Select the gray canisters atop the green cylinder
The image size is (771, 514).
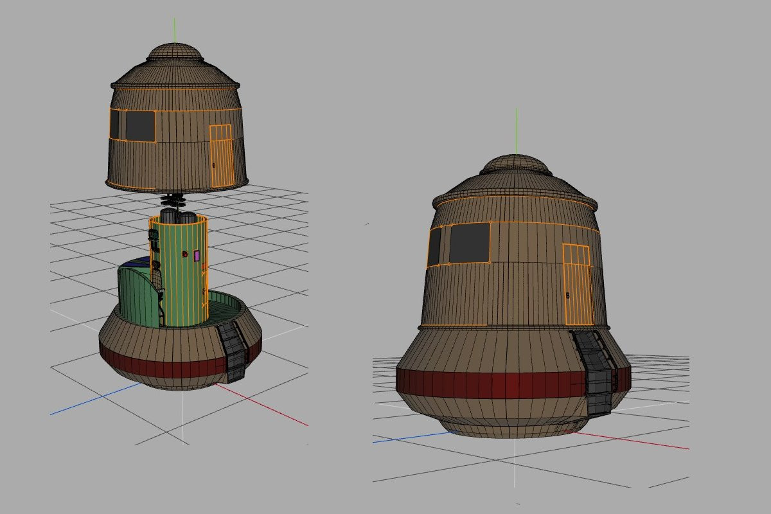178,216
